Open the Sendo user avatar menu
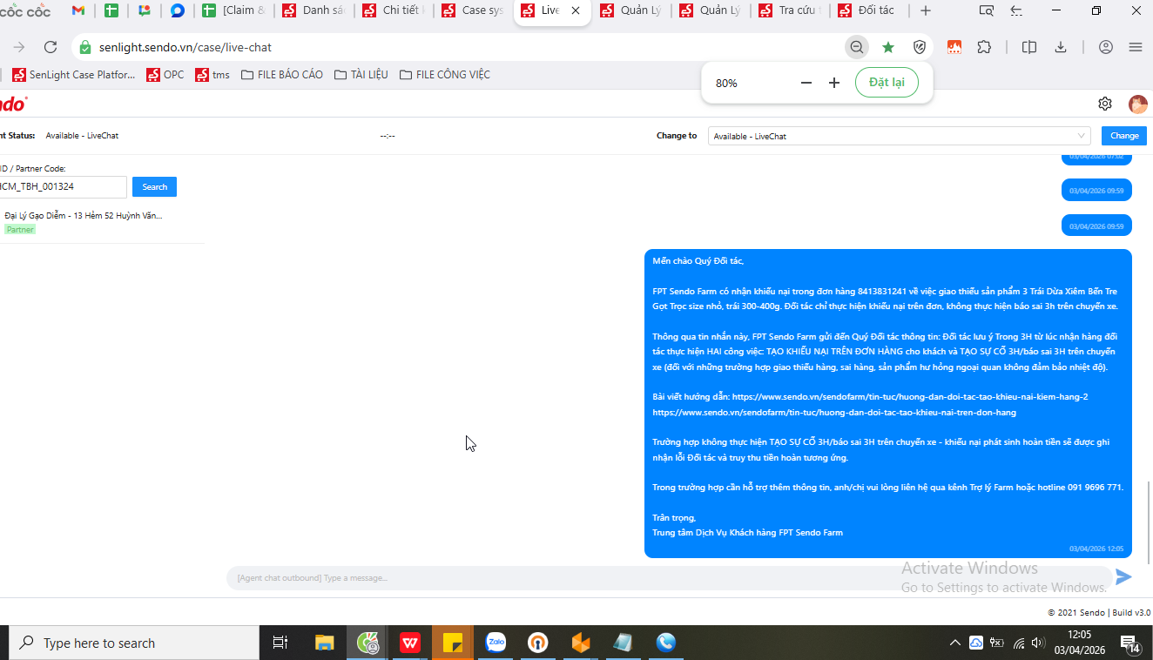The width and height of the screenshot is (1153, 660). pyautogui.click(x=1137, y=104)
